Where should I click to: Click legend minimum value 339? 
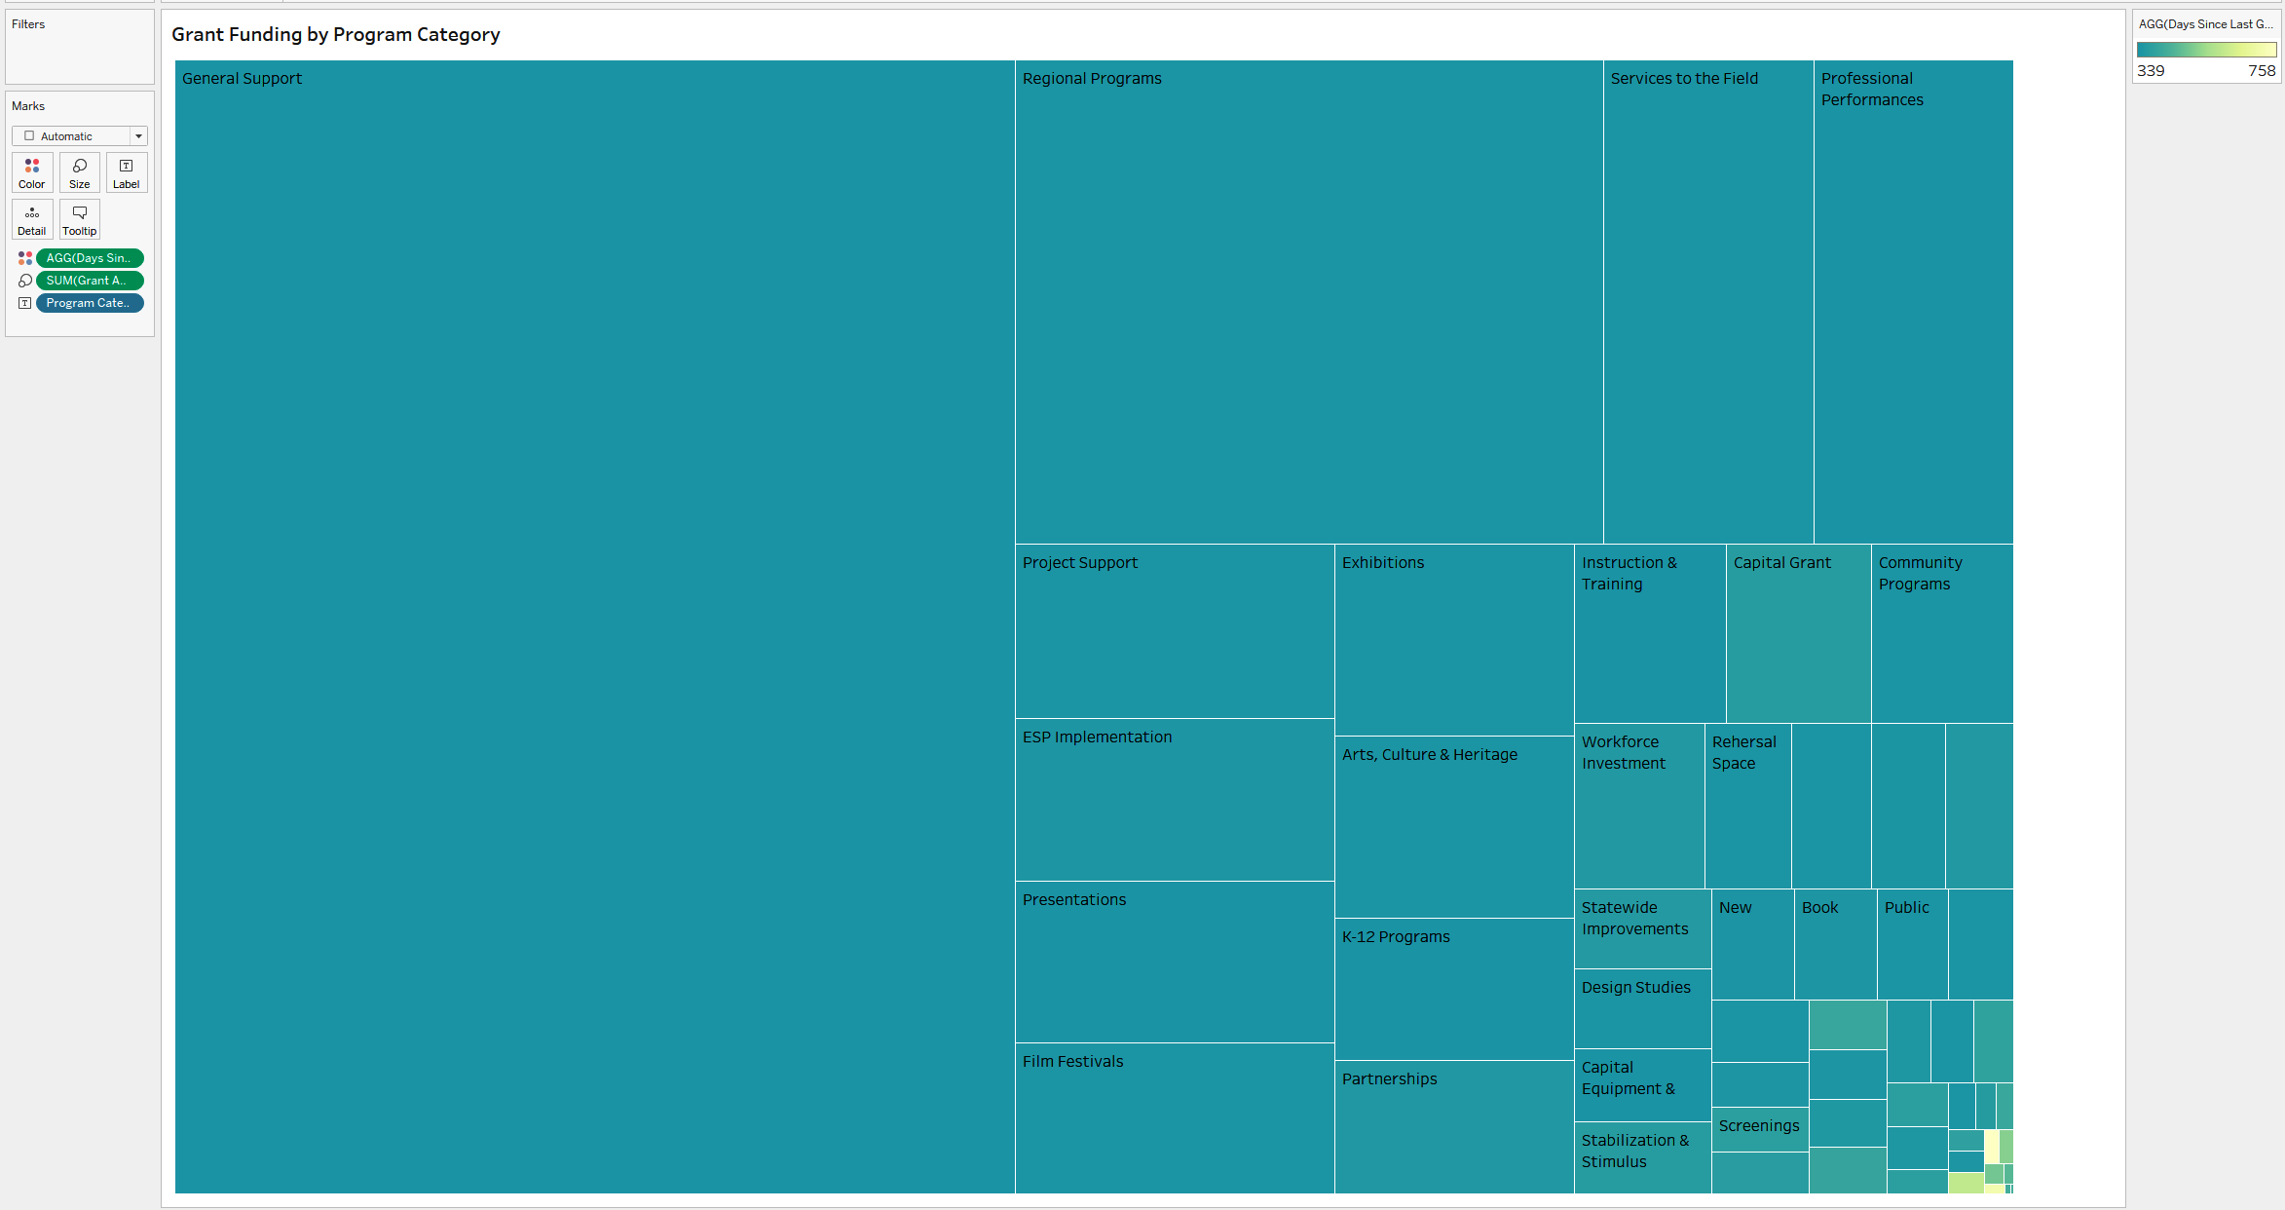(x=2151, y=71)
